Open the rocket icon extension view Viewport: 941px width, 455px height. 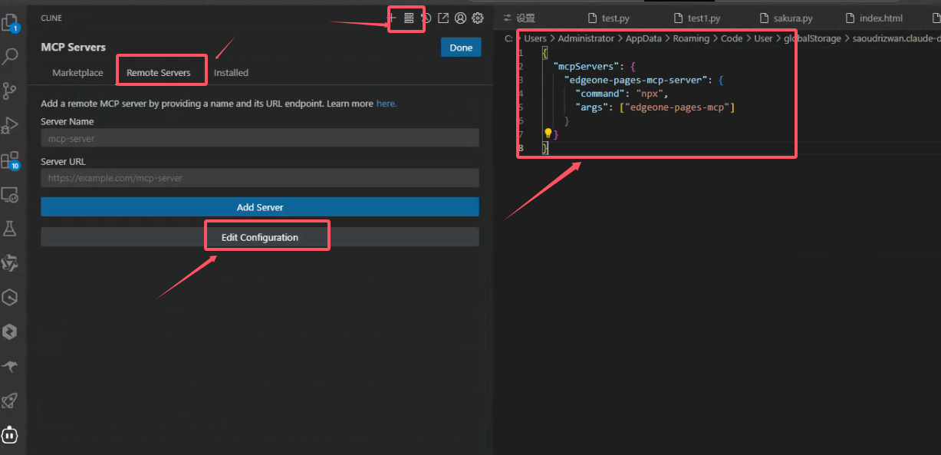(10, 401)
